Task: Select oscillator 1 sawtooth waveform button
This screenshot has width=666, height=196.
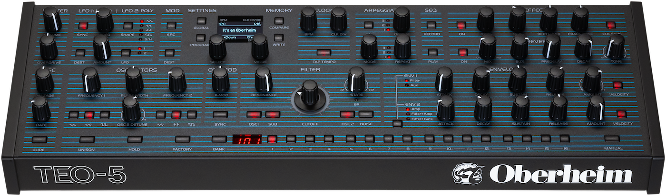Action: pyautogui.click(x=89, y=114)
